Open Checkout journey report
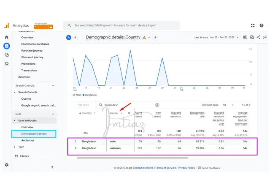 [32, 57]
